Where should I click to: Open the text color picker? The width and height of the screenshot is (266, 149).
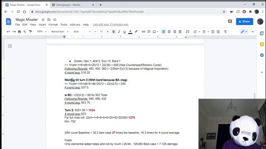[x=130, y=31]
